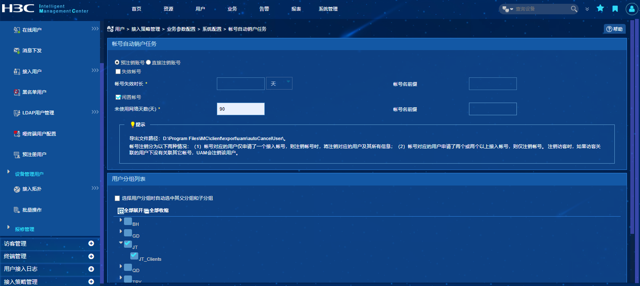Viewport: 640px width, 286px height.
Task: Expand the 设备管理用户 sidebar section
Action: [x=8, y=172]
